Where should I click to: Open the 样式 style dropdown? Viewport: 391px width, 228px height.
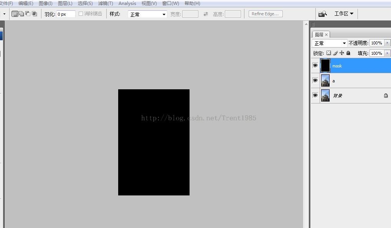[147, 15]
